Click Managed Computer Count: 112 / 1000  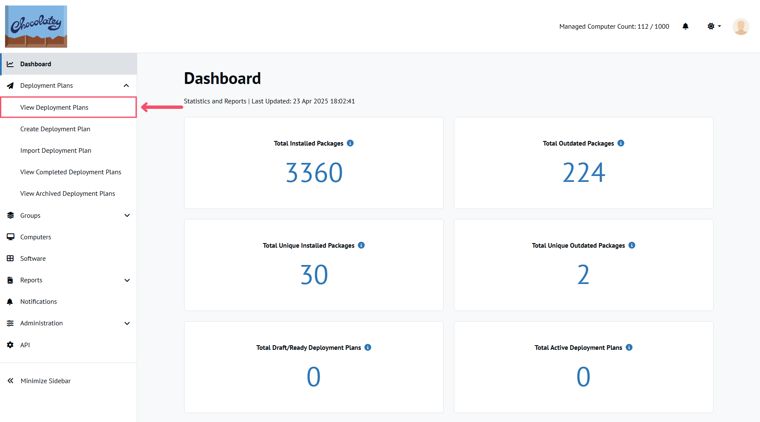point(614,27)
